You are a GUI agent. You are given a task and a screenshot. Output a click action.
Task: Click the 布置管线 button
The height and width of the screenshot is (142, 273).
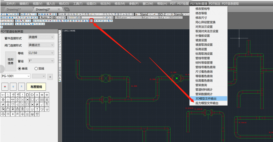click(x=36, y=87)
